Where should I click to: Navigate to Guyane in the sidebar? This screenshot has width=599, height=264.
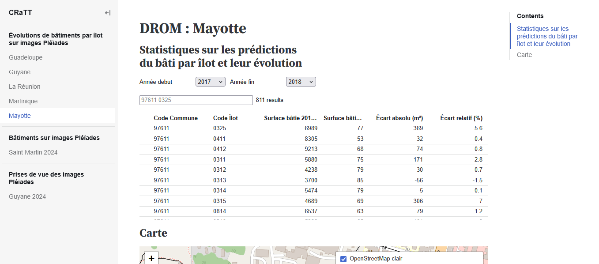pos(19,72)
